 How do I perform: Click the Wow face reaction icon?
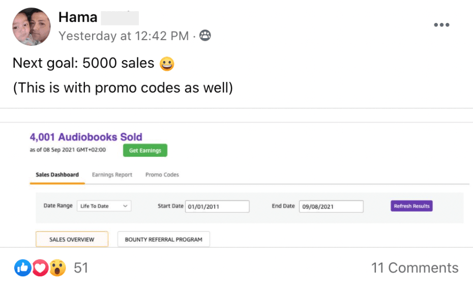click(x=57, y=268)
